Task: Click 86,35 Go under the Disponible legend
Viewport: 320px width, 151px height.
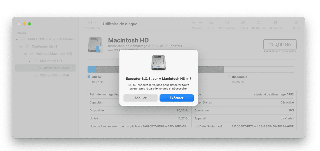Action: [238, 82]
